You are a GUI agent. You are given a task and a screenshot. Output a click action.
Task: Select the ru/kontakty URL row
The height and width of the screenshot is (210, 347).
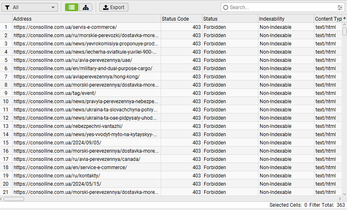pyautogui.click(x=57, y=176)
